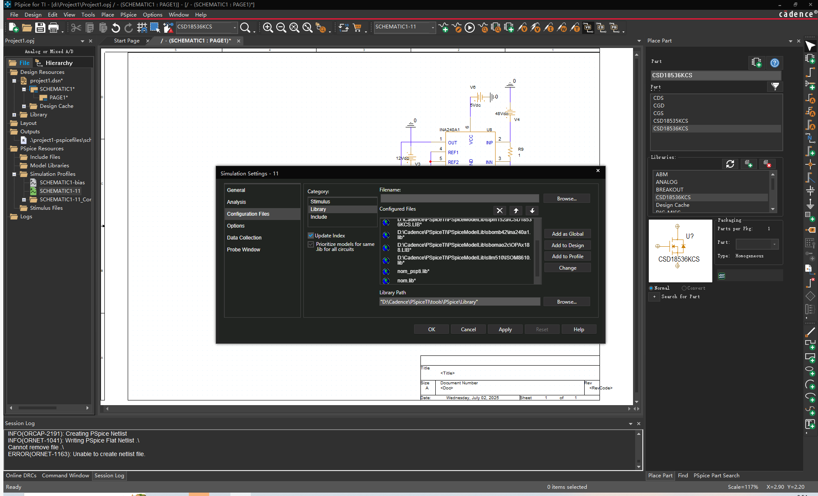Click the Zoom In magnifier icon
818x496 pixels.
268,28
